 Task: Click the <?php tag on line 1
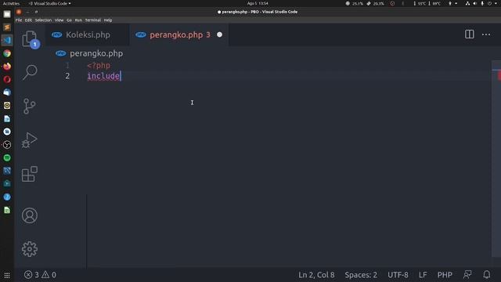coord(99,66)
